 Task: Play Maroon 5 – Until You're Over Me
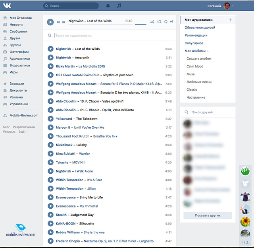click(x=50, y=127)
